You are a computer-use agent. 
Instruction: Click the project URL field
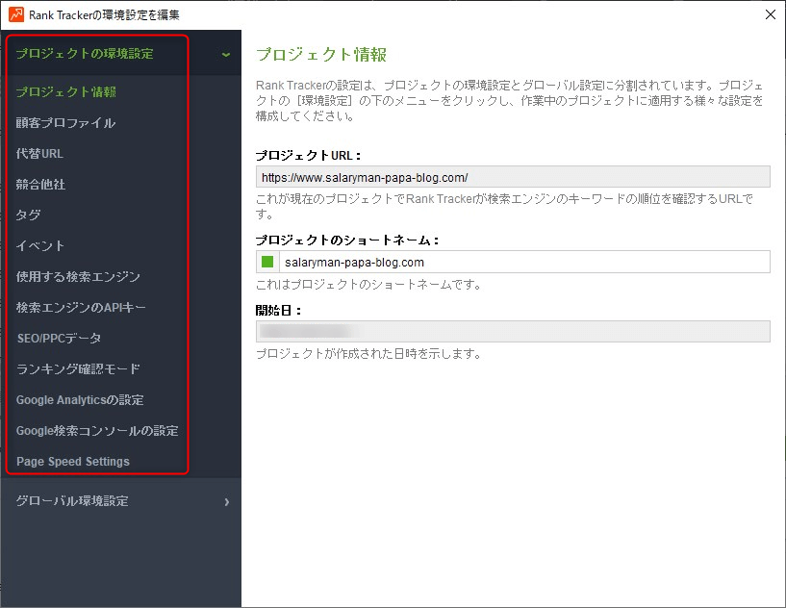[x=513, y=177]
